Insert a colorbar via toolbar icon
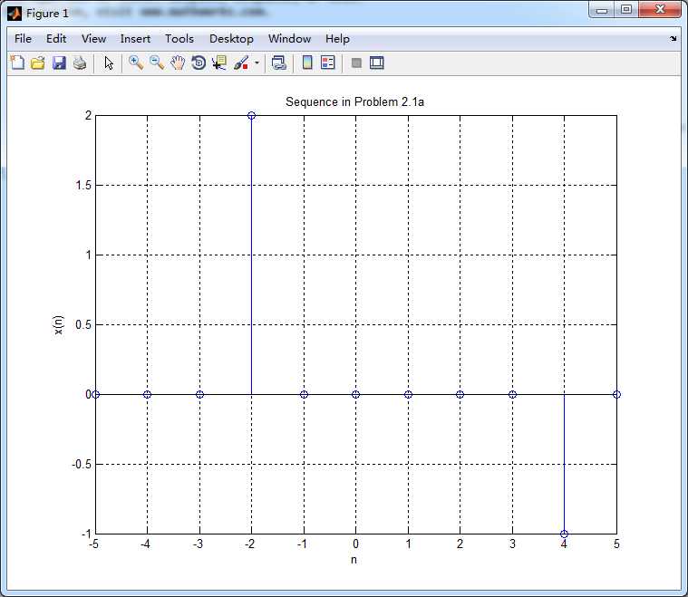The width and height of the screenshot is (688, 597). click(x=307, y=63)
